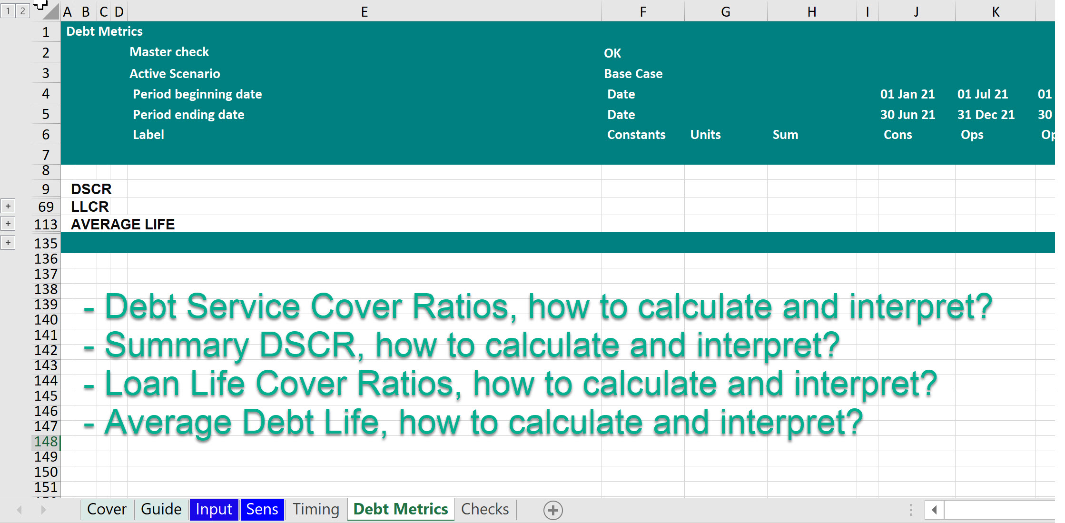Select column J header
Viewport: 1065px width, 523px height.
[917, 11]
